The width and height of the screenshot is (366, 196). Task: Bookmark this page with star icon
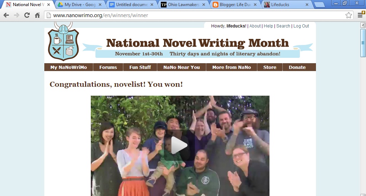click(x=348, y=15)
